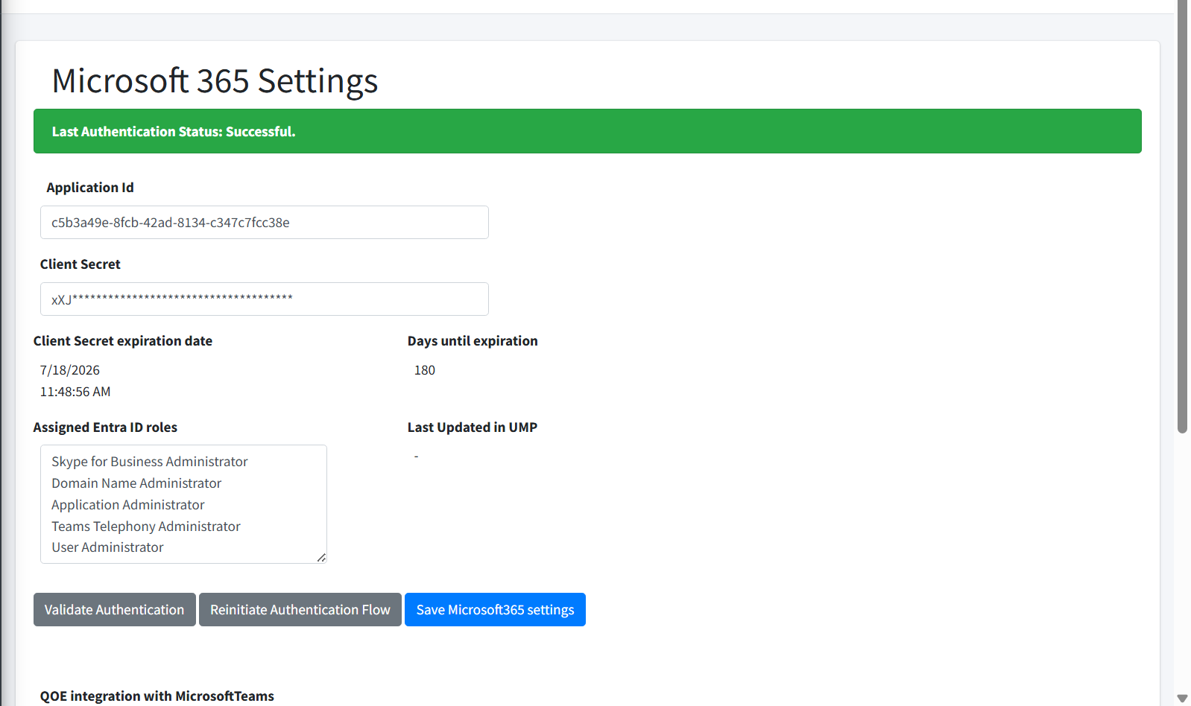Click the scrollbar down arrow

click(x=1182, y=698)
